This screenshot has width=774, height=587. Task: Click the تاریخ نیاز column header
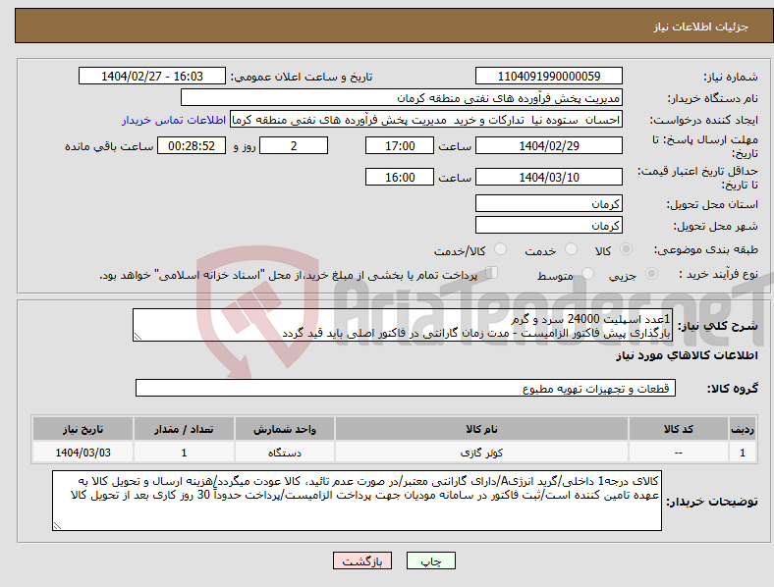pyautogui.click(x=83, y=429)
